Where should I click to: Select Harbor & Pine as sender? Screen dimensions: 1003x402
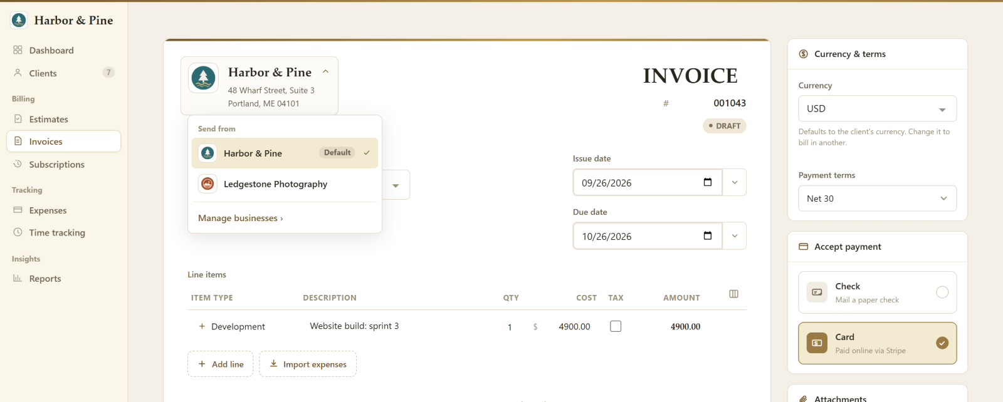click(x=285, y=153)
